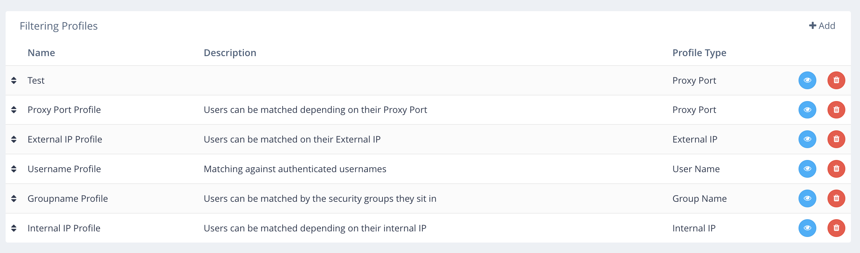Image resolution: width=860 pixels, height=253 pixels.
Task: Click sort arrows beside External IP Profile
Action: (x=14, y=139)
